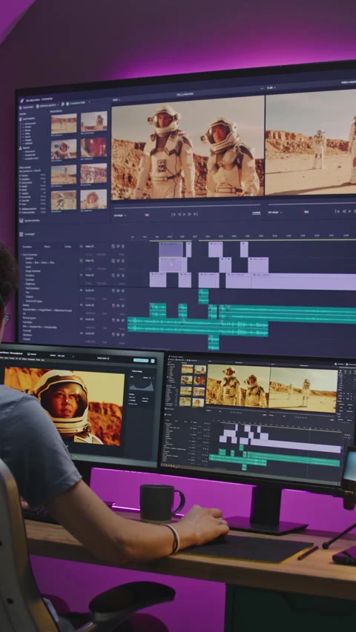
Task: Toggle the lightbulb on the Video 02 track
Action: [x=122, y=261]
